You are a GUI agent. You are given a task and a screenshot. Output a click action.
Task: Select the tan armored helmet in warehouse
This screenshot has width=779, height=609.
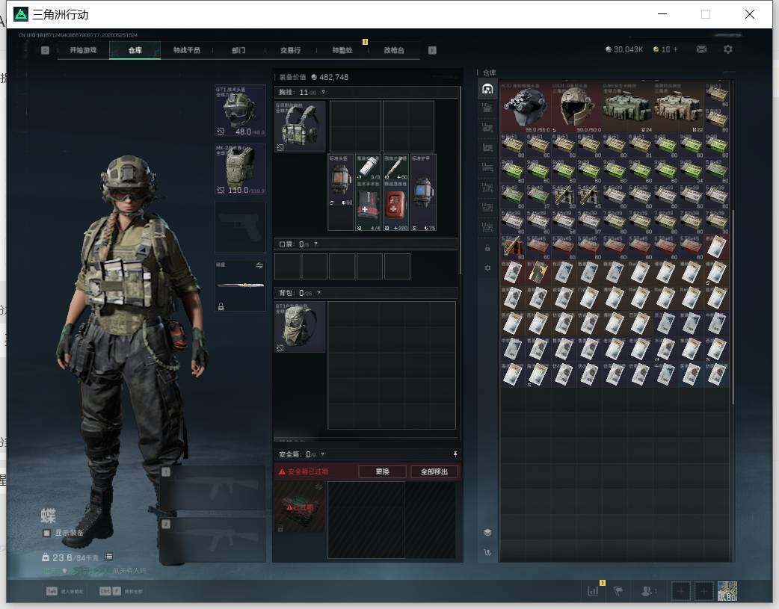click(576, 108)
